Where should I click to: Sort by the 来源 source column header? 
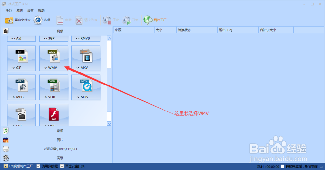[x=134, y=30]
